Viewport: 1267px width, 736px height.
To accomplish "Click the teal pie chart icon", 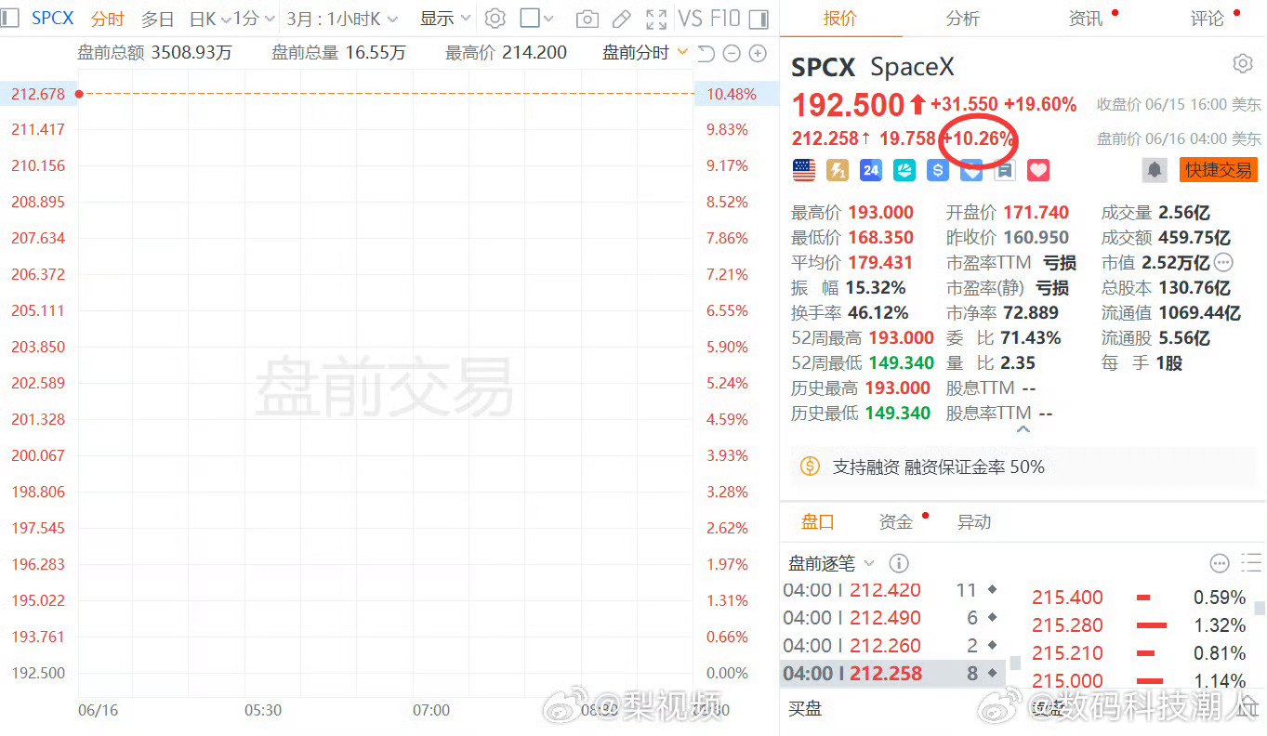I will (904, 170).
